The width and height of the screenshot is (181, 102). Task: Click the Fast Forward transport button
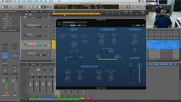click(35, 7)
